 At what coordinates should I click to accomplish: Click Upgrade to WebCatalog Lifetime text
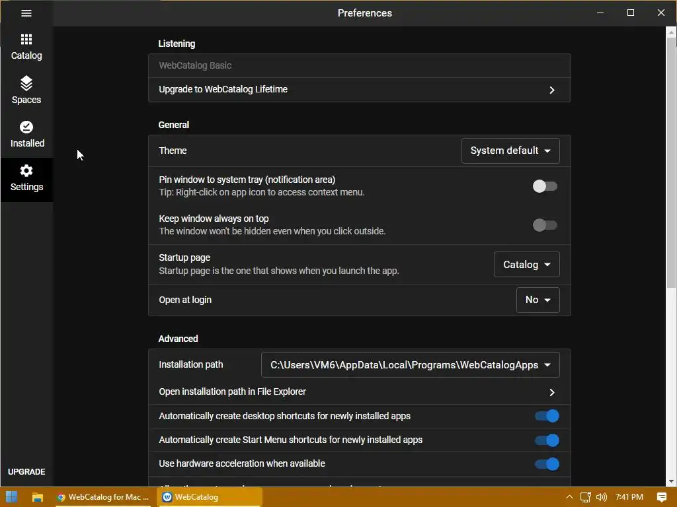223,89
